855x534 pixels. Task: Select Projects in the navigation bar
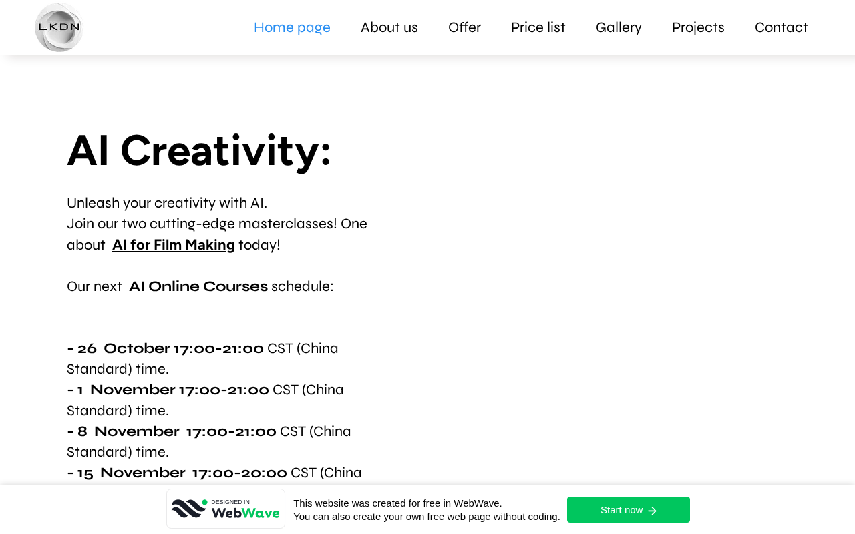tap(698, 27)
